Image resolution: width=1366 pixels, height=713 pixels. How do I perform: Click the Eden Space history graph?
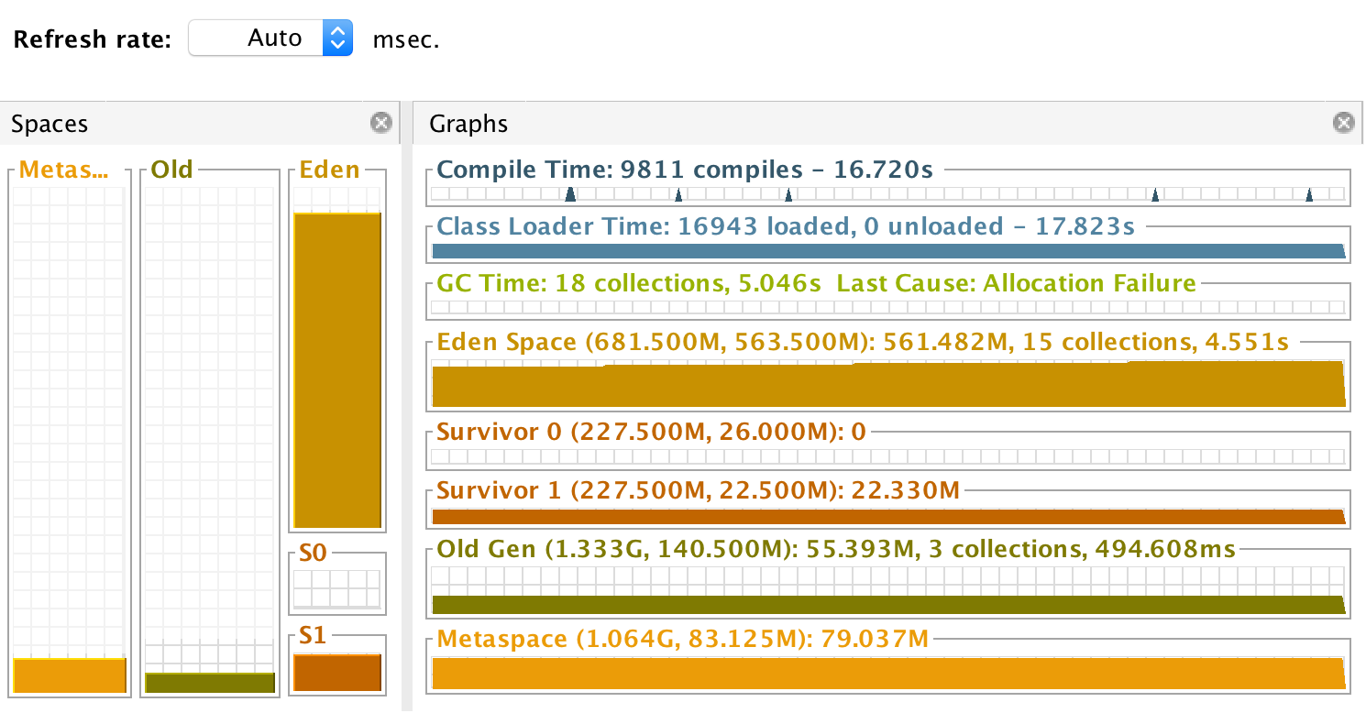click(887, 386)
